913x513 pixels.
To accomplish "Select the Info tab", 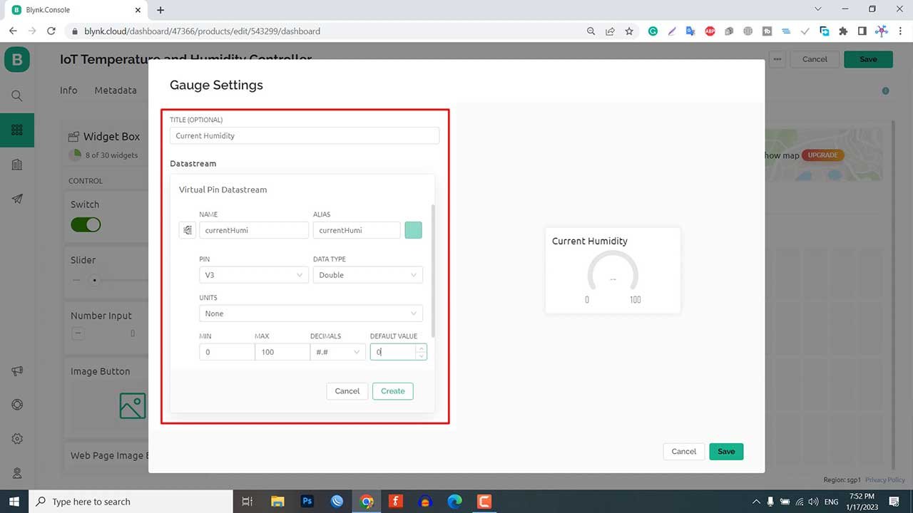I will point(68,90).
